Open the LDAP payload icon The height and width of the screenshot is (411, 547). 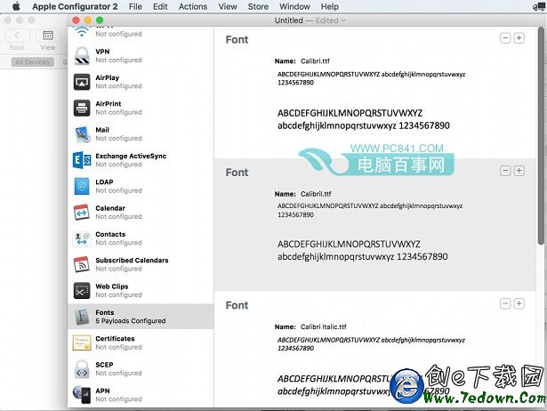point(82,186)
